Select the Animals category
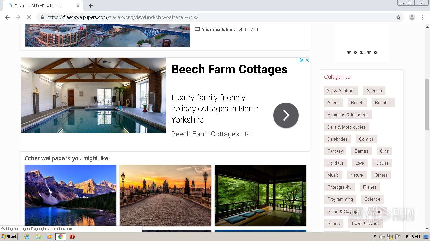Viewport: 430px width, 241px height. (374, 91)
